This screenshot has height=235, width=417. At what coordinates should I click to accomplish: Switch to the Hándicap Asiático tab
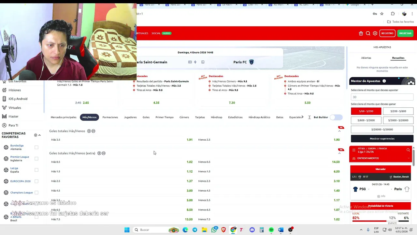259,117
